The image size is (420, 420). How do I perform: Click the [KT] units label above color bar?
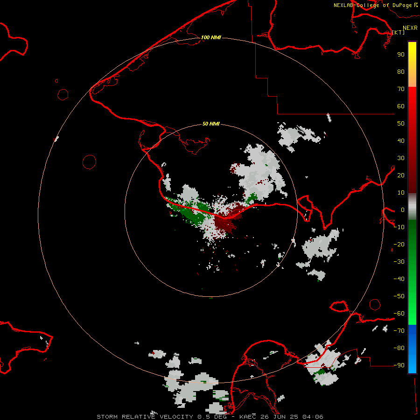click(399, 32)
